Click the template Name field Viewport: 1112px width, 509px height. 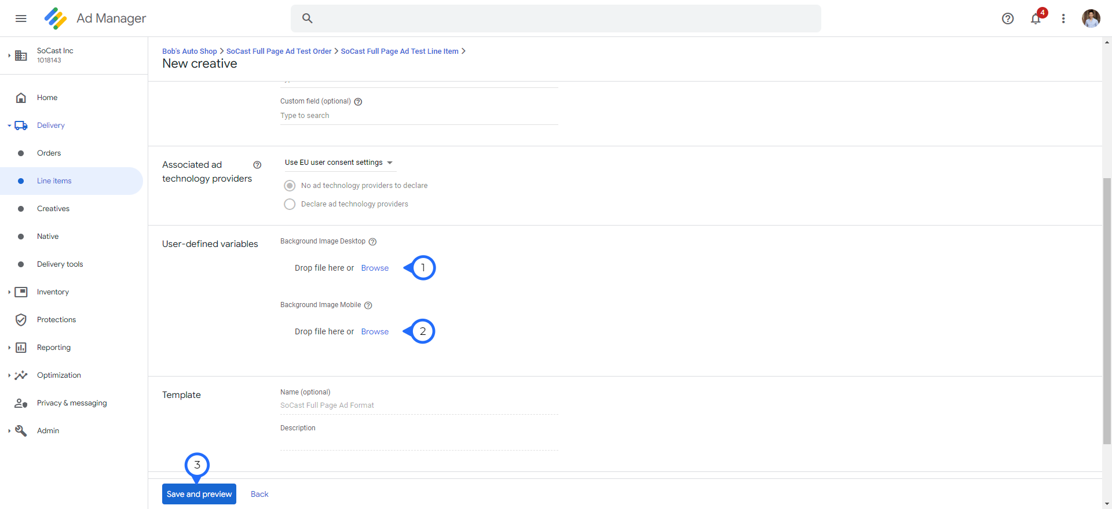point(419,405)
